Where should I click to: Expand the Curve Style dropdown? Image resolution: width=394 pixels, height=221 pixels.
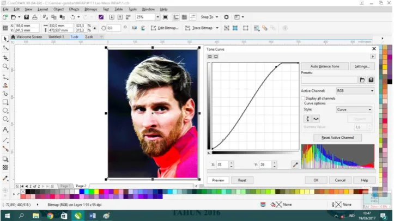click(x=354, y=109)
